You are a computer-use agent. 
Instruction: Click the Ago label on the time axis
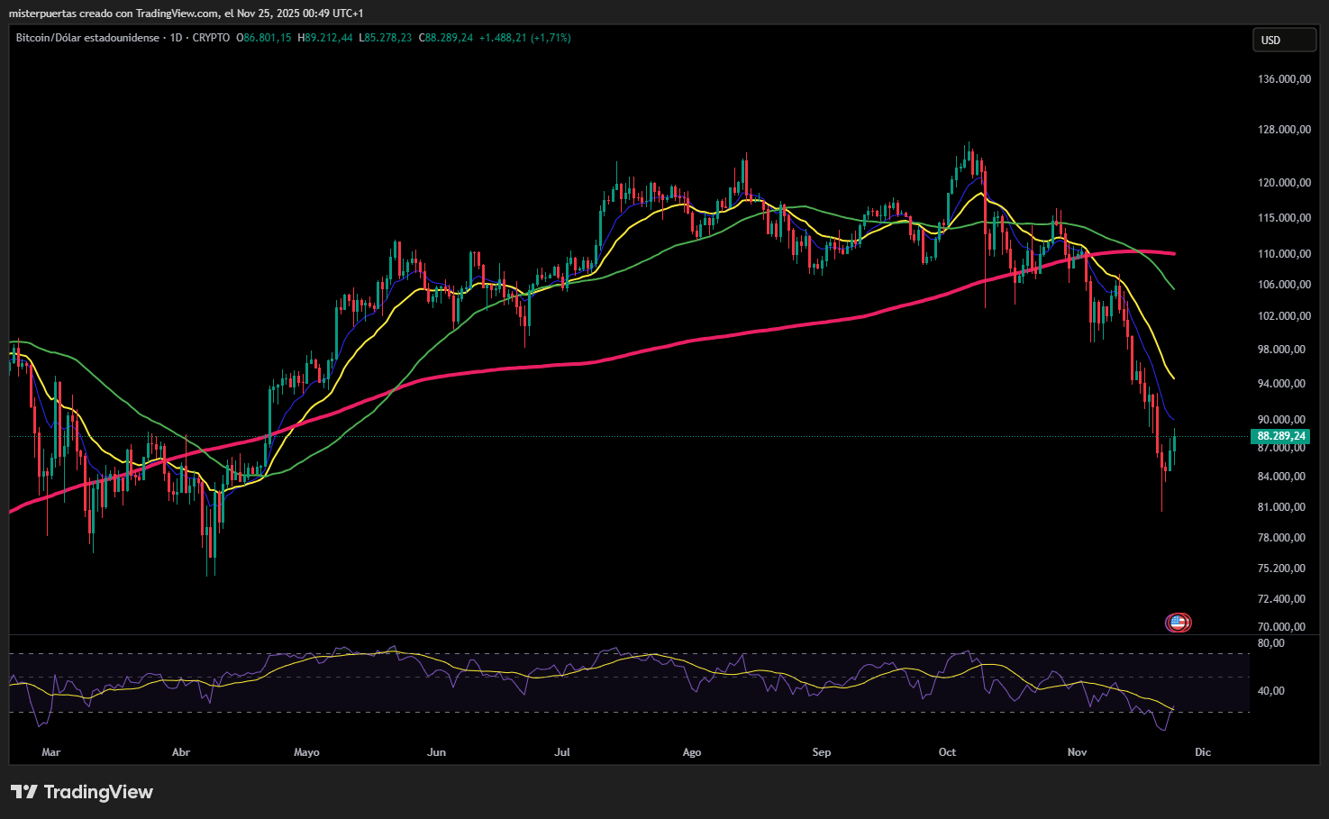692,752
